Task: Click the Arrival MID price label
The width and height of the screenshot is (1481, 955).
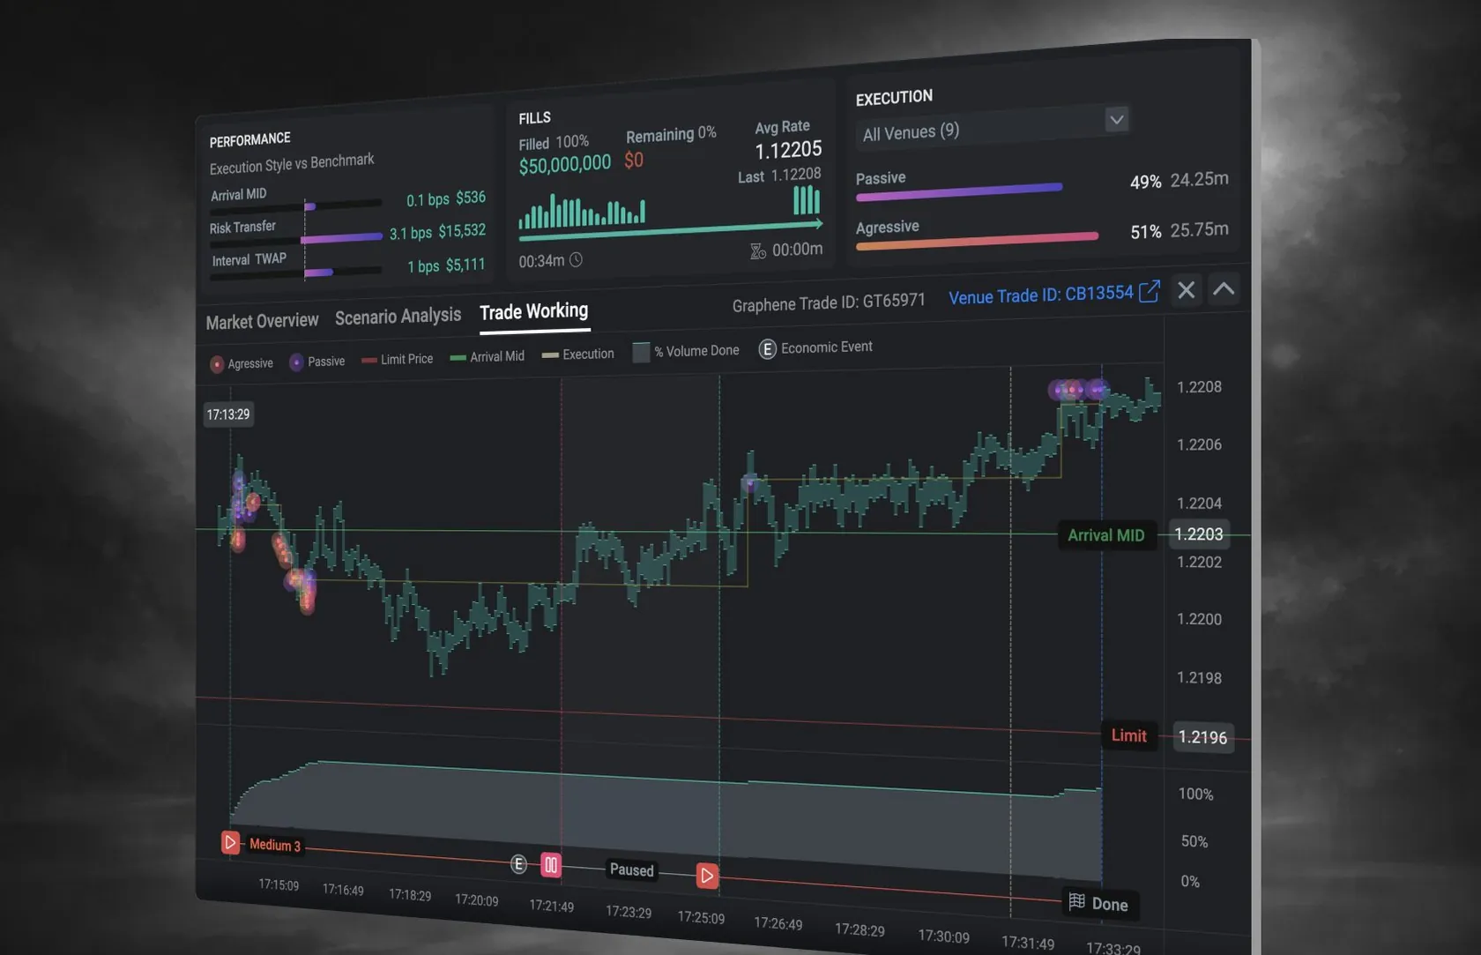Action: point(1105,535)
